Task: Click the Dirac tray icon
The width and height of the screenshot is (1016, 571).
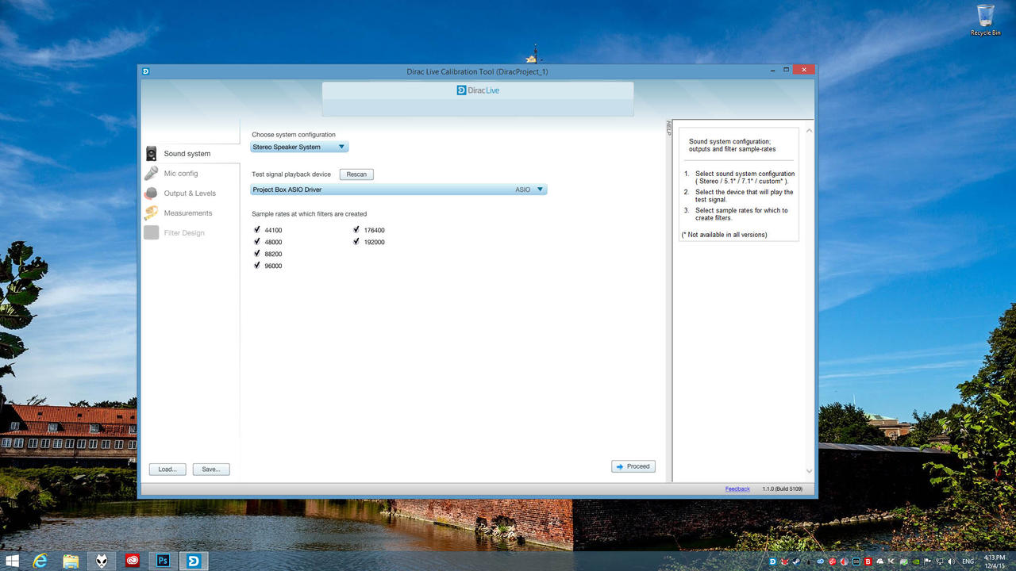Action: tap(772, 561)
